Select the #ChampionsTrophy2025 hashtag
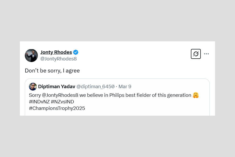The height and width of the screenshot is (157, 235). point(57,108)
